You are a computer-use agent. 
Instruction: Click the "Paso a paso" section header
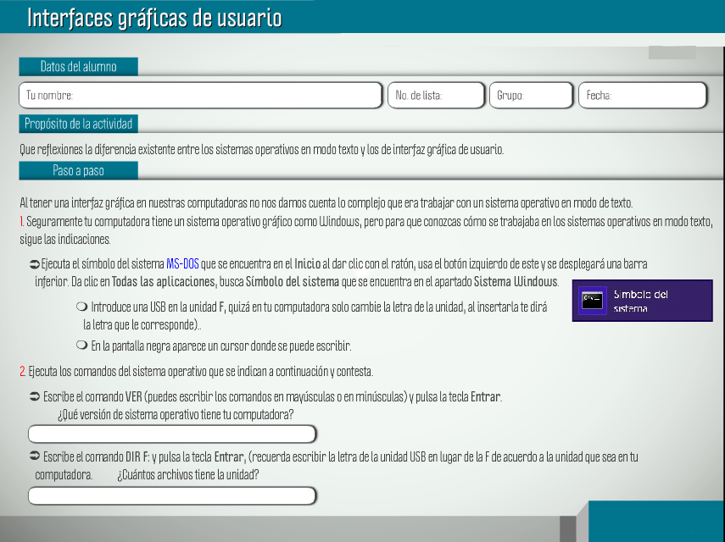(x=78, y=170)
